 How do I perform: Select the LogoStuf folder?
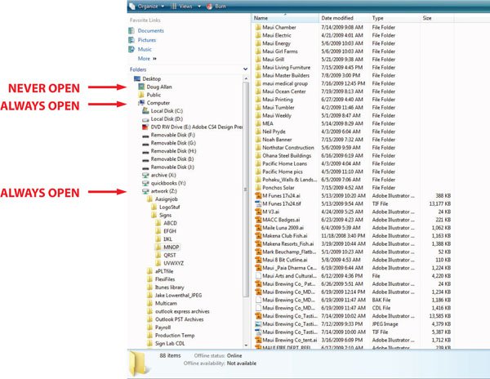point(170,207)
